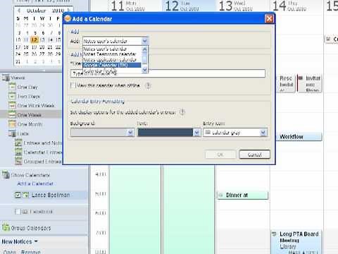
Task: Click the calendar URL text input field
Action: [168, 73]
